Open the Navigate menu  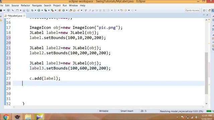pos(37,5)
